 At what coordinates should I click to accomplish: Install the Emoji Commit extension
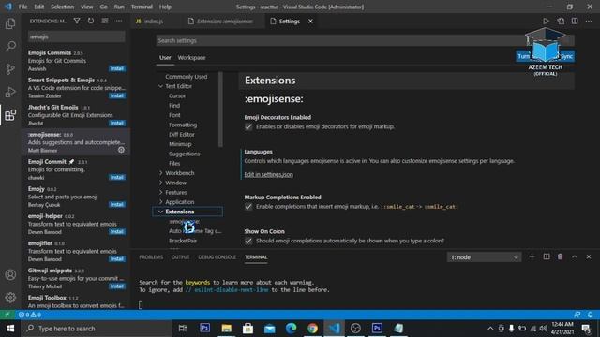coord(117,177)
